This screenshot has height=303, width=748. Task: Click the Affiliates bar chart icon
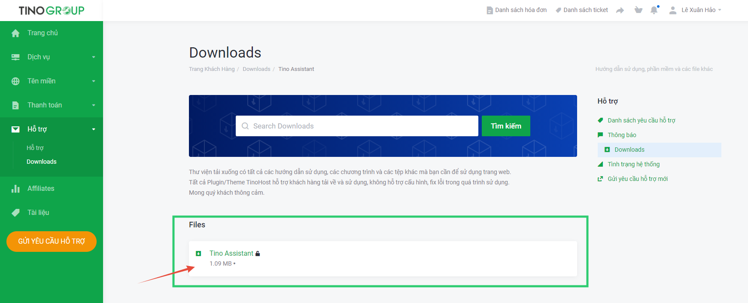[x=15, y=189]
